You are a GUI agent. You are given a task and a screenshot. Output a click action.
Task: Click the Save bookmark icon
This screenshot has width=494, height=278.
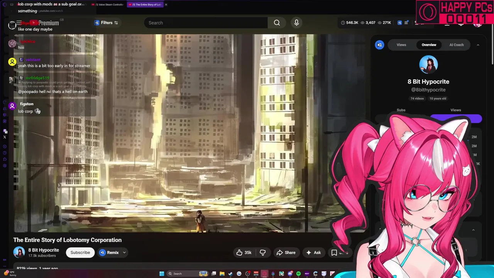tap(334, 253)
